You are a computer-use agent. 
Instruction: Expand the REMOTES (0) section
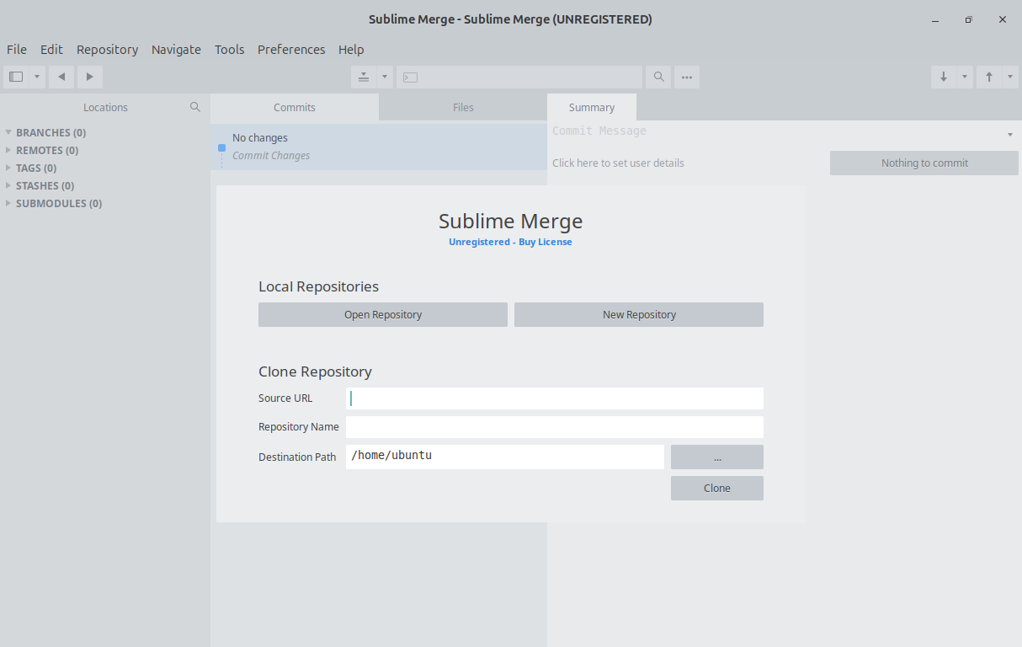point(8,150)
